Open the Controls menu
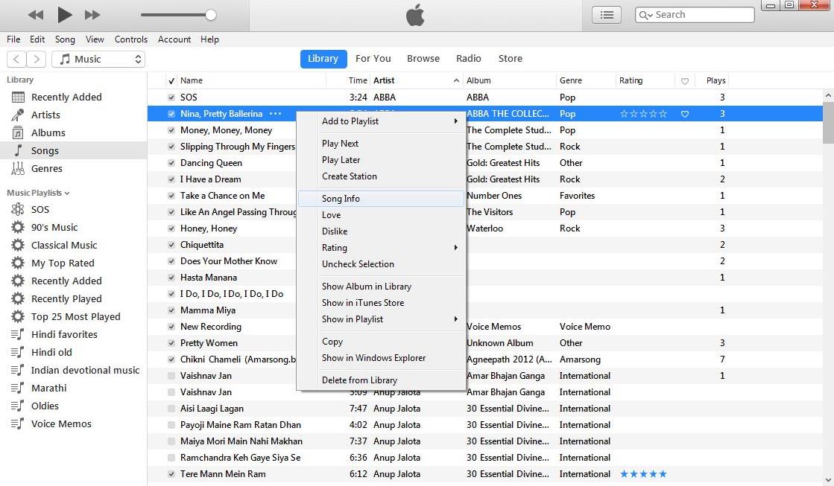Screen dimensions: 834x486 (131, 39)
